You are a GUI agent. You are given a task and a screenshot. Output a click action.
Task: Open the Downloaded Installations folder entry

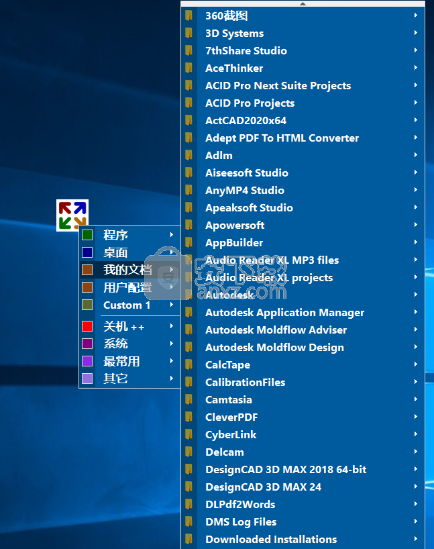tap(303, 539)
